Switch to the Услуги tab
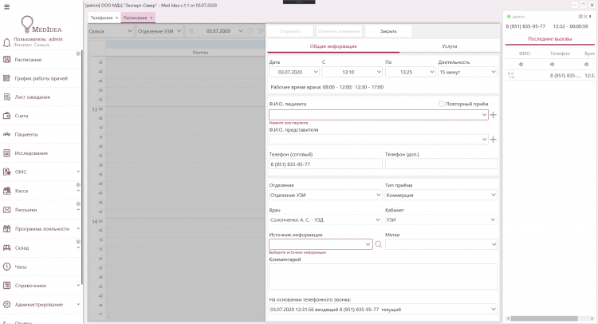Screen dimensions: 598x324 [449, 47]
